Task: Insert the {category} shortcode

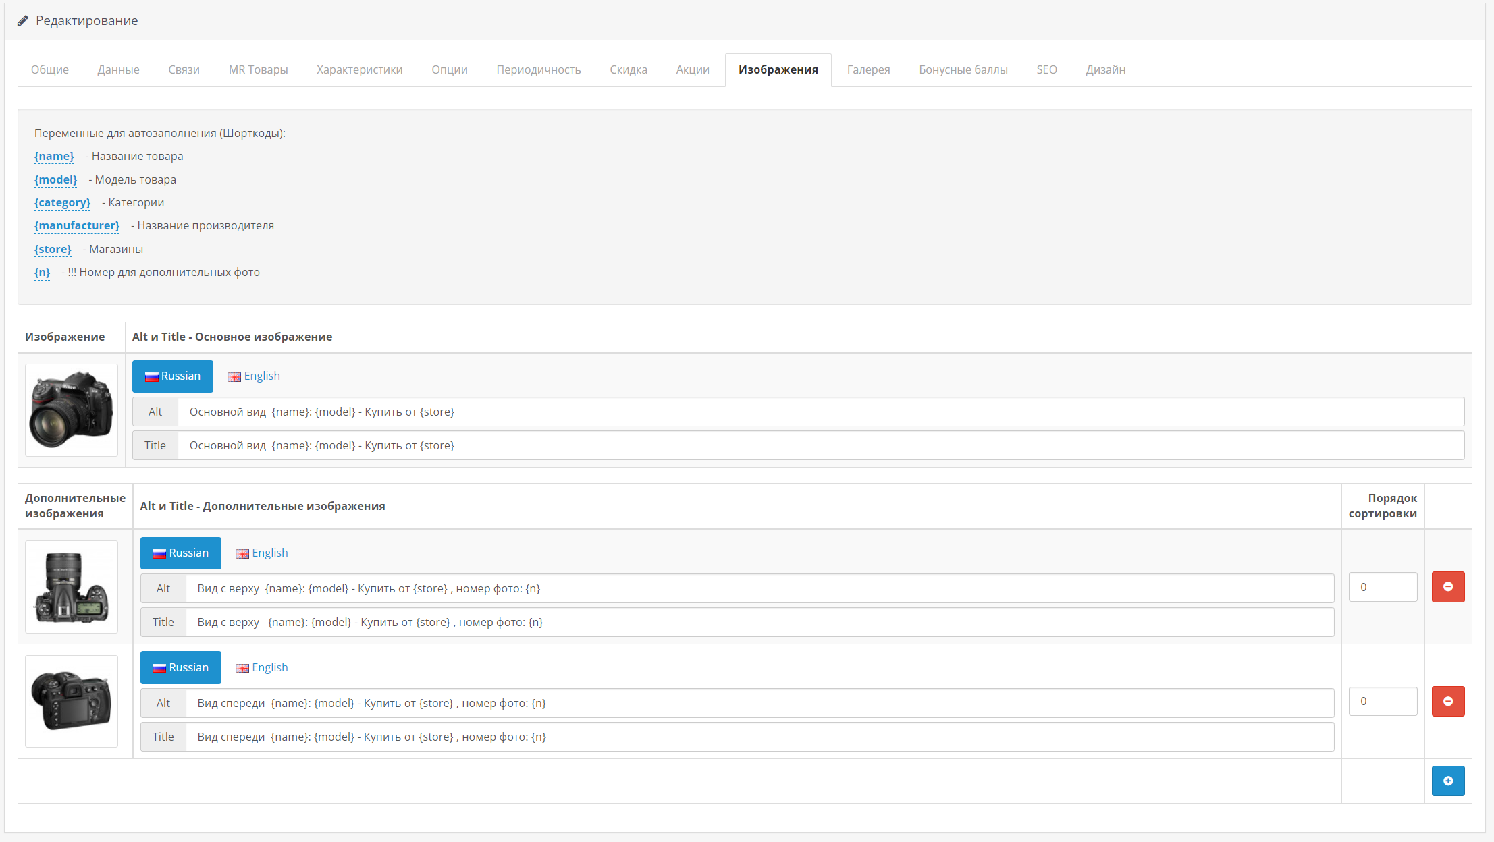Action: pyautogui.click(x=62, y=203)
